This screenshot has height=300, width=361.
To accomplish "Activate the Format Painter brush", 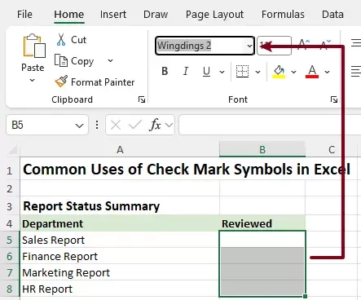I will [61, 82].
